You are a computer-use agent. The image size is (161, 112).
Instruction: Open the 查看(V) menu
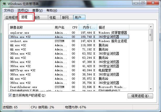(37, 10)
